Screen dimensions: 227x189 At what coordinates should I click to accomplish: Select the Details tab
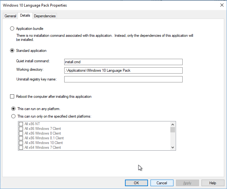(25, 15)
